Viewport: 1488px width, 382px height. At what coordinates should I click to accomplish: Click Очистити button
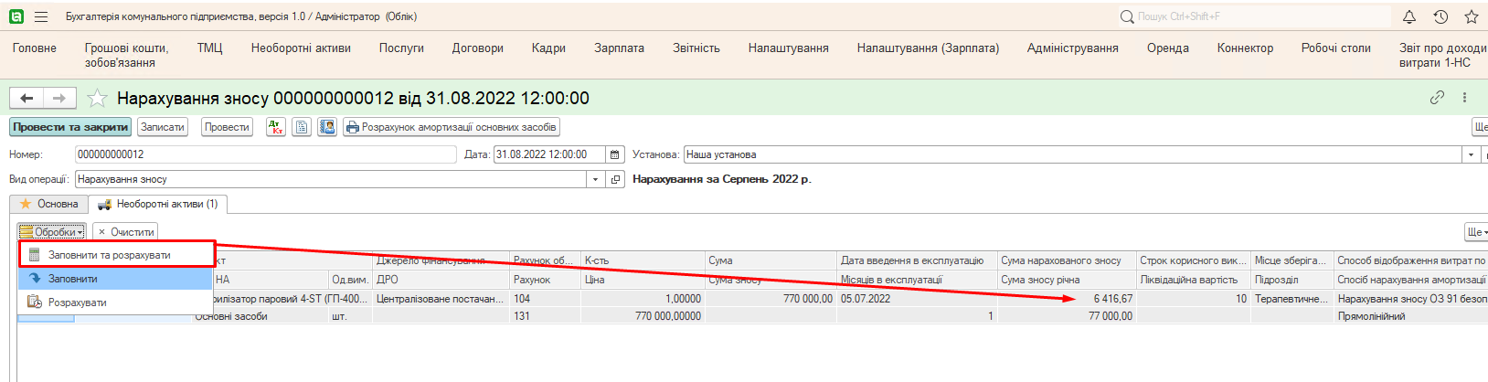[125, 232]
